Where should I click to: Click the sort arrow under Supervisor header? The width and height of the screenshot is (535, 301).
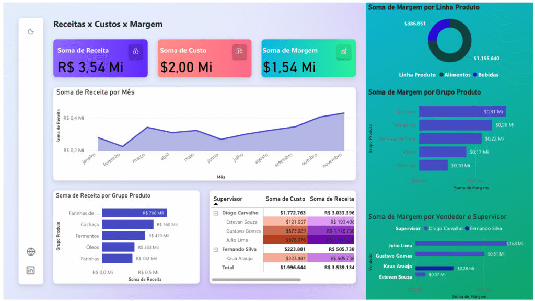point(216,204)
